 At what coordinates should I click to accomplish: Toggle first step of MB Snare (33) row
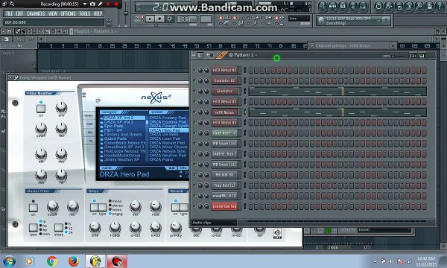251,144
